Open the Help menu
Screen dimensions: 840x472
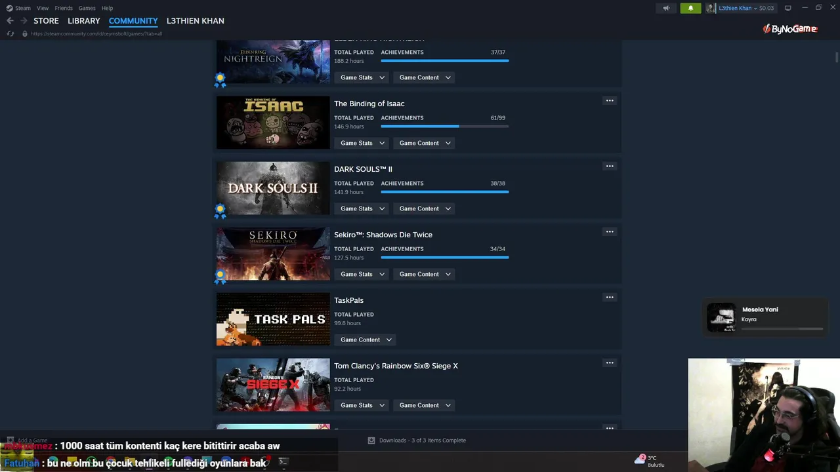pos(107,8)
